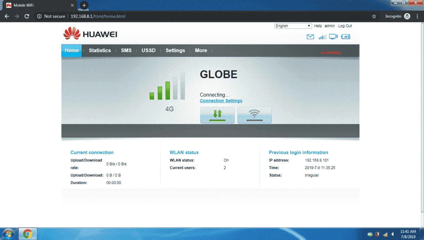424x240 pixels.
Task: Click the WLAN connected devices monitor icon
Action: [333, 37]
